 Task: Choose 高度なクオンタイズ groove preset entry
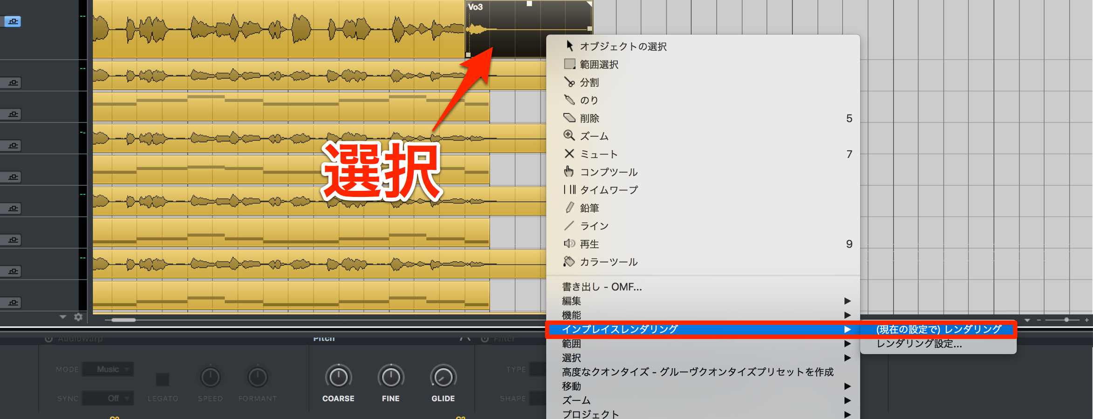pyautogui.click(x=704, y=372)
